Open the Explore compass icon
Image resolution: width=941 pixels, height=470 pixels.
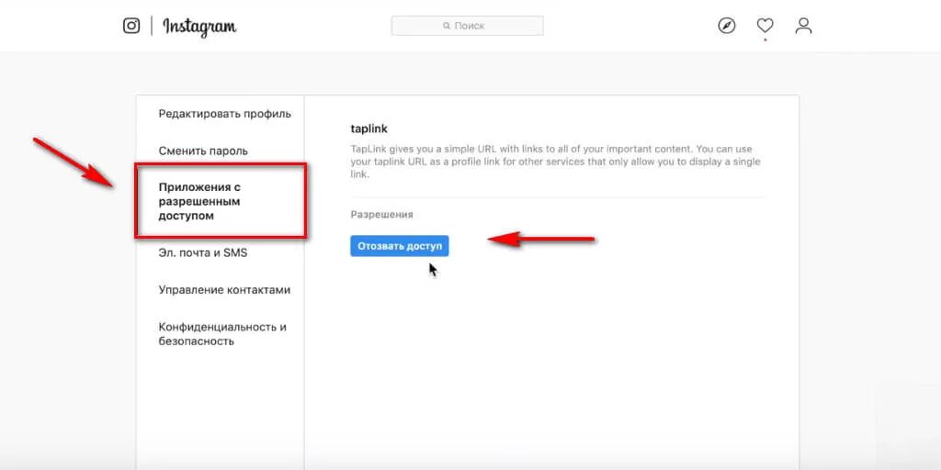[727, 26]
